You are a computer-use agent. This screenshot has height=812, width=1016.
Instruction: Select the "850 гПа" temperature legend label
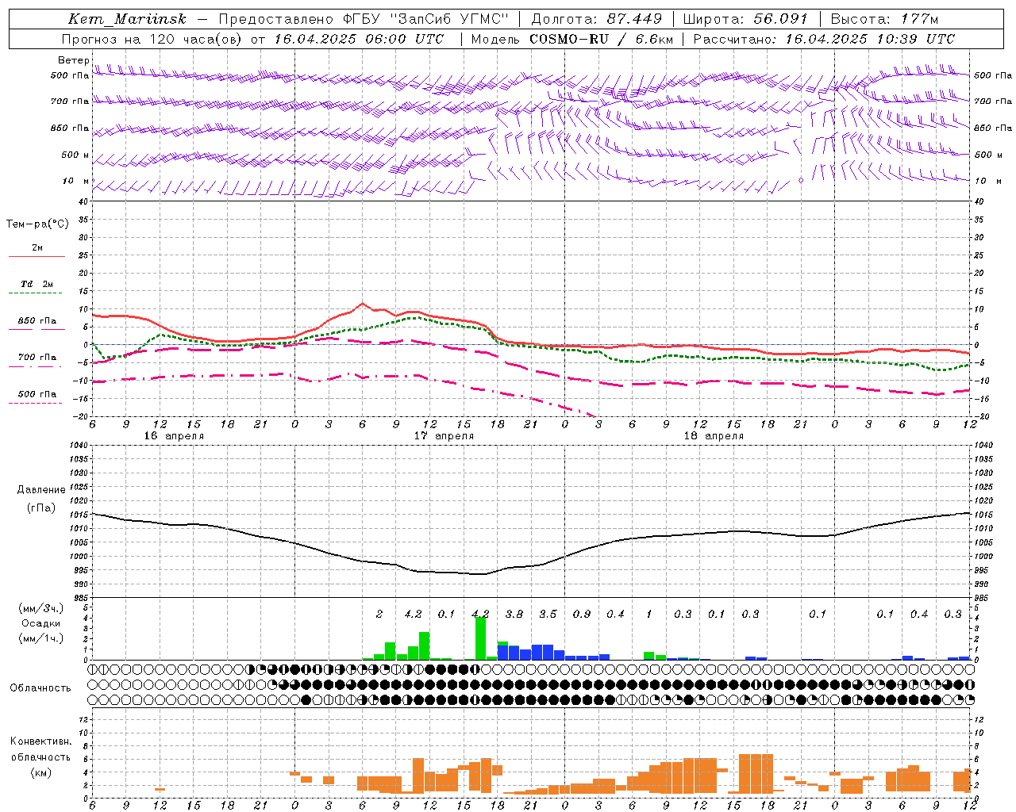coord(37,321)
